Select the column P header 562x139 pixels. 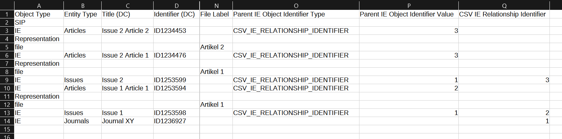pyautogui.click(x=409, y=6)
